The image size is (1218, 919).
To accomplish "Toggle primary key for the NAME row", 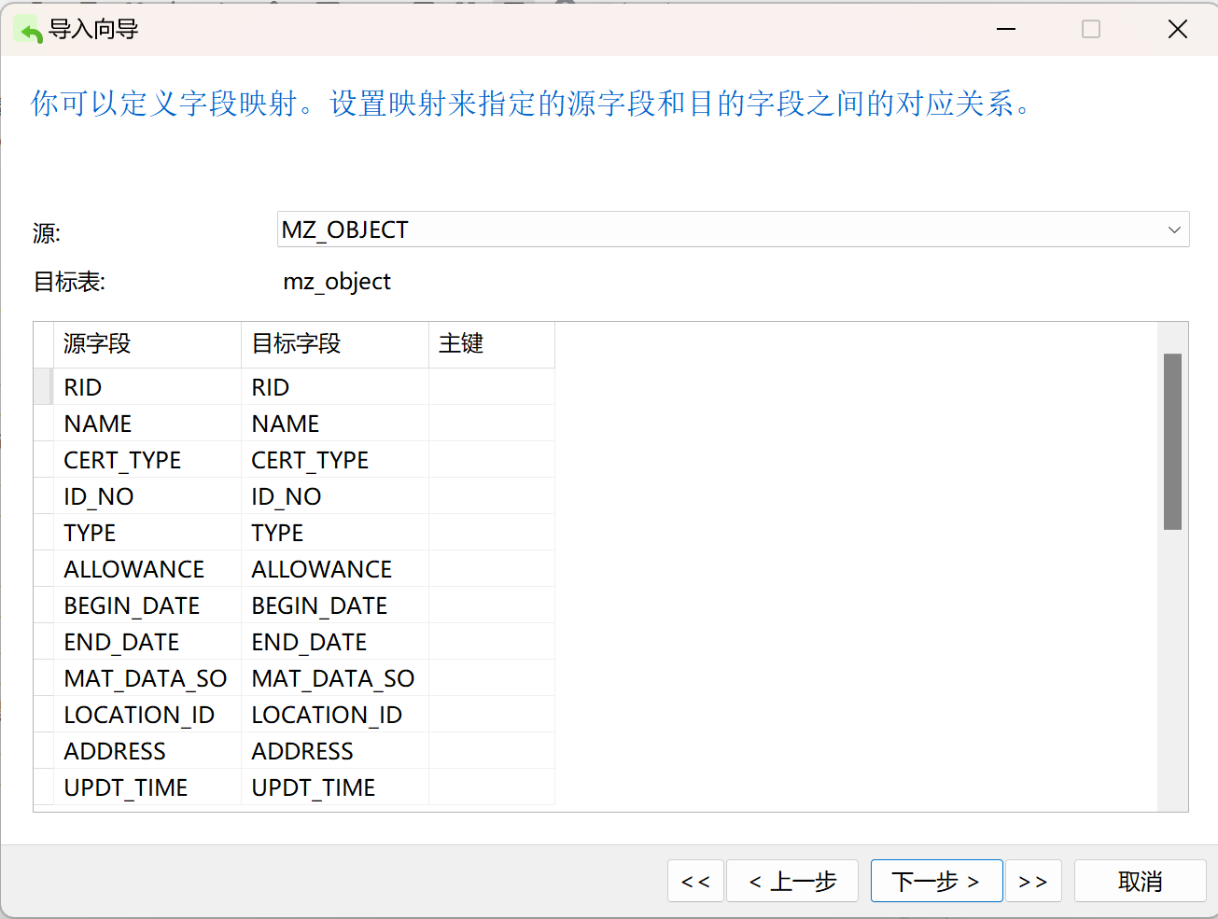I will pos(492,424).
